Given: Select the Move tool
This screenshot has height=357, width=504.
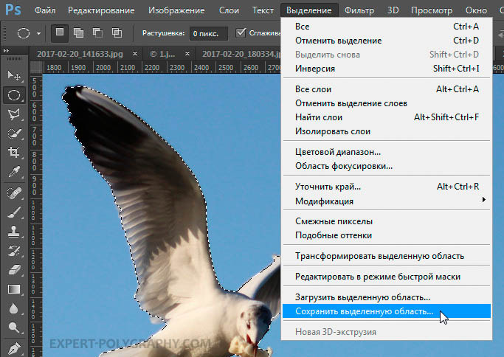Looking at the screenshot, I should (14, 76).
